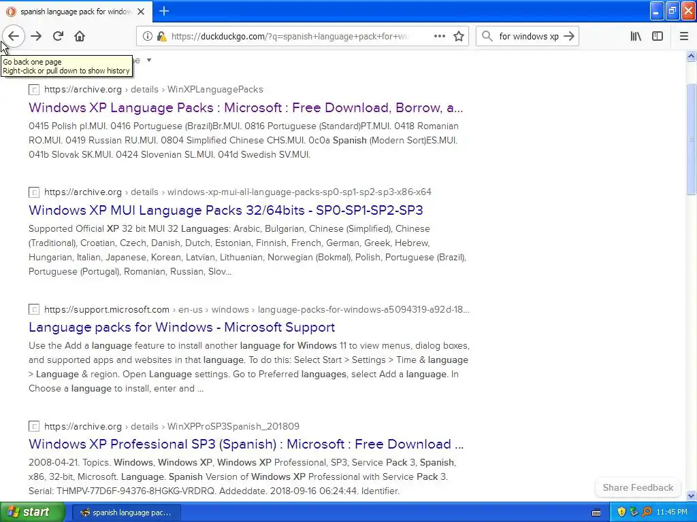Click the '2008-04-21. Topics. Windows' snippet
The width and height of the screenshot is (697, 522).
point(242,476)
